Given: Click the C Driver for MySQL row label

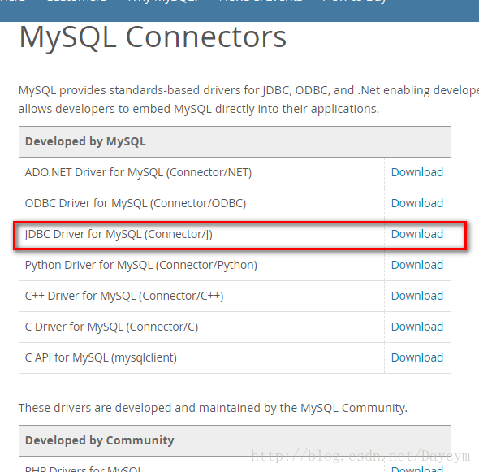Looking at the screenshot, I should 111,327.
